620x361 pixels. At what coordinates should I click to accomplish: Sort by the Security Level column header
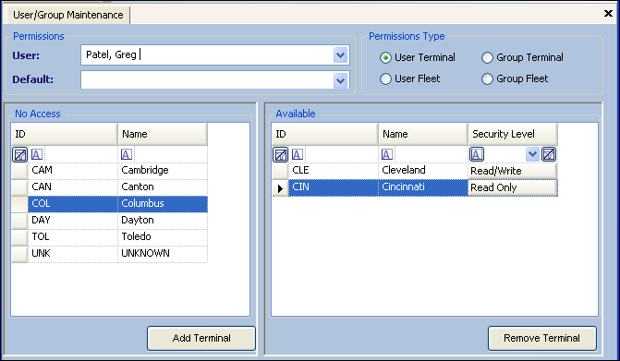click(x=513, y=134)
